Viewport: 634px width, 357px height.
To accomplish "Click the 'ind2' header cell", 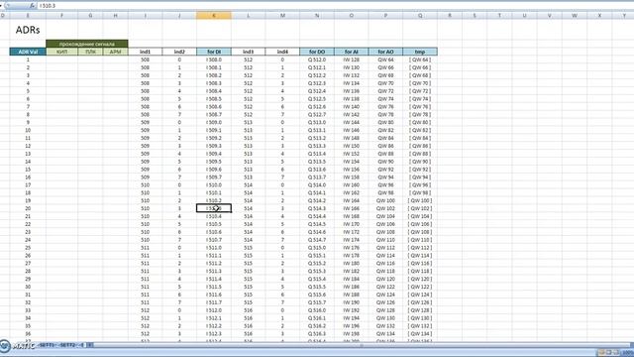I will tap(179, 52).
